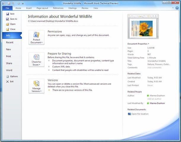Click author name Marina Dukhon
The height and width of the screenshot is (142, 181).
point(157,96)
